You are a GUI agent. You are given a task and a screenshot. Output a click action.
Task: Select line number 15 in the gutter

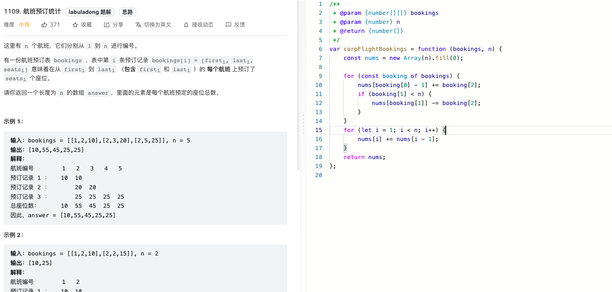coord(319,130)
